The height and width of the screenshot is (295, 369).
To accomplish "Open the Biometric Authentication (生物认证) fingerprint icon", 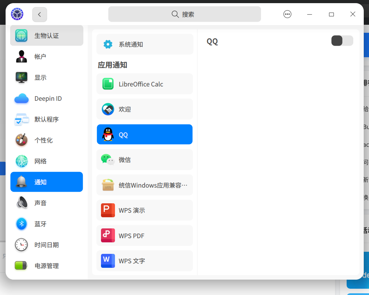I will (21, 36).
